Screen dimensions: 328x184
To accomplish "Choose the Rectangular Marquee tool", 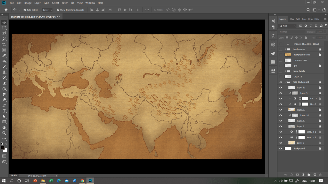I will click(x=4, y=28).
